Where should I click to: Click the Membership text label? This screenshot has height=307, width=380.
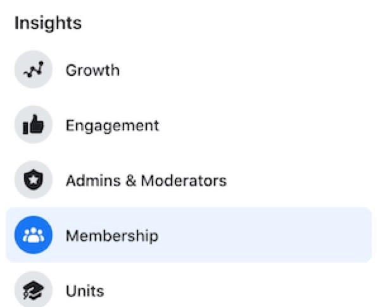112,236
